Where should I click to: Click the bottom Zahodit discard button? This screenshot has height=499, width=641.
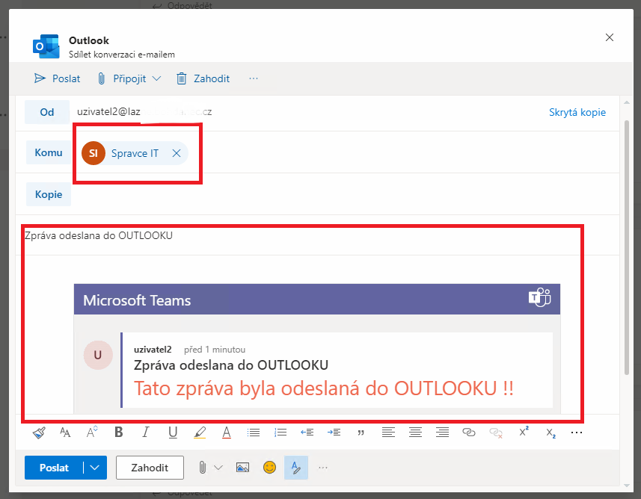[150, 468]
